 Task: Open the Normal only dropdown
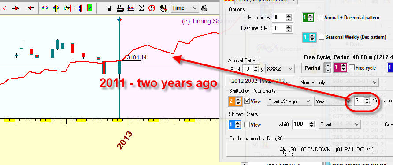click(339, 82)
